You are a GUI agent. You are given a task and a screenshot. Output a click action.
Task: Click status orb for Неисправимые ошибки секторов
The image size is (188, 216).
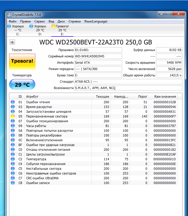(x=13, y=173)
